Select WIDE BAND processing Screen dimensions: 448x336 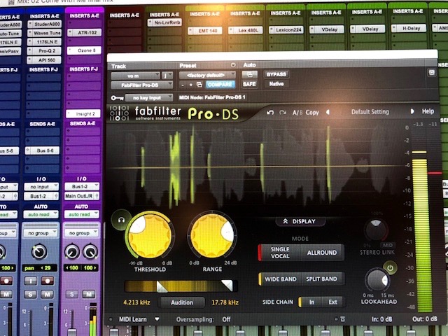pos(280,279)
